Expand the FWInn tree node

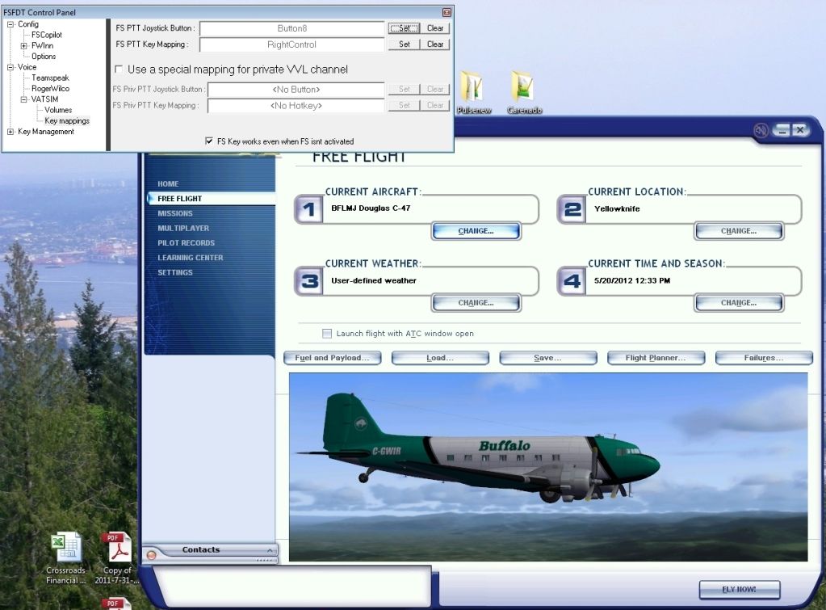(24, 46)
